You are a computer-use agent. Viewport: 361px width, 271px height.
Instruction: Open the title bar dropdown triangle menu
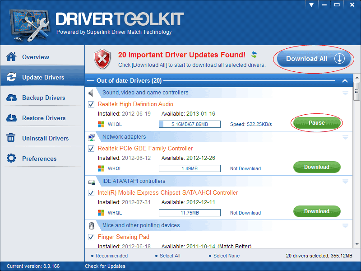pyautogui.click(x=311, y=5)
